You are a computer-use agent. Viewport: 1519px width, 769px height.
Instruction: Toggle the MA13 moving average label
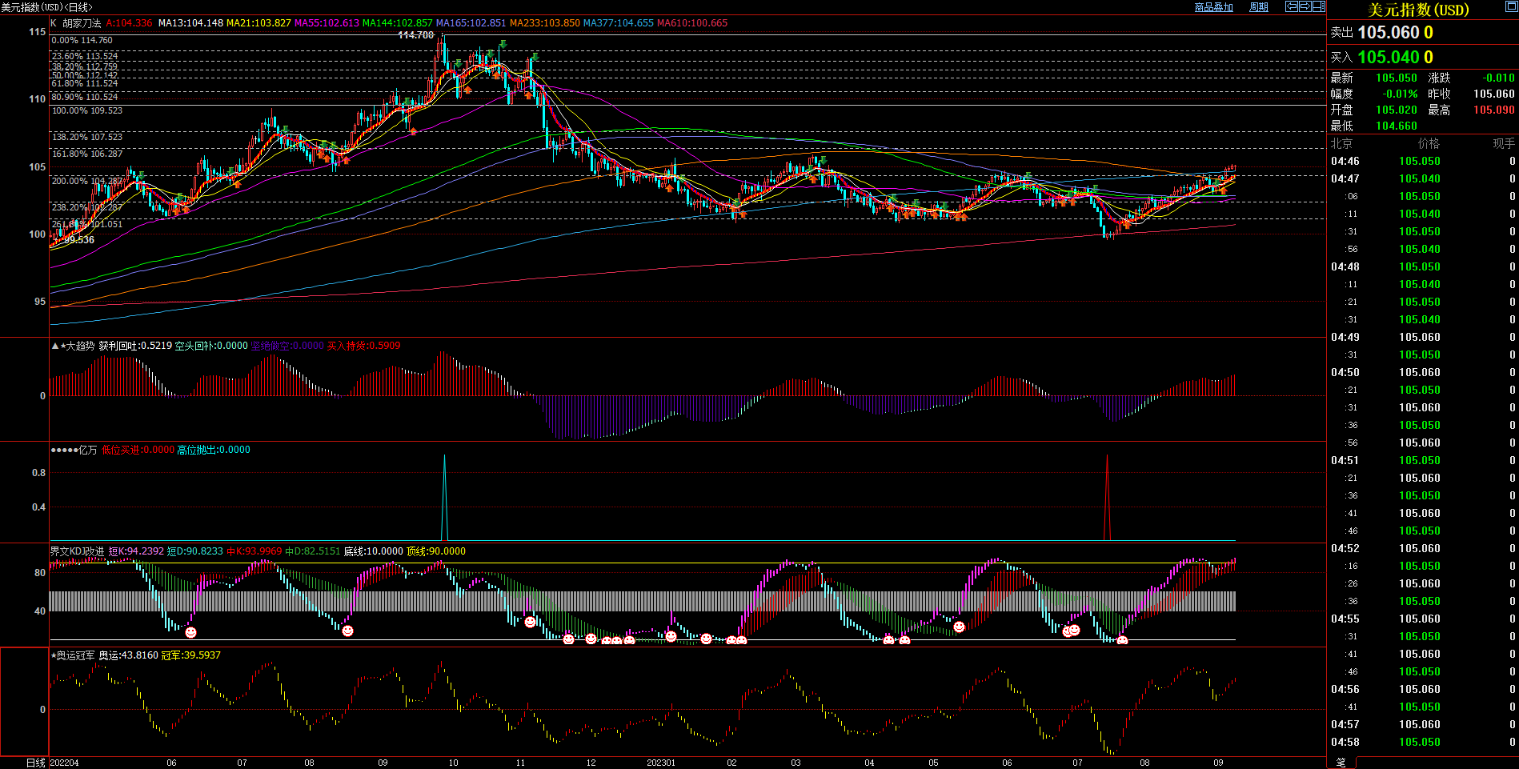click(190, 23)
